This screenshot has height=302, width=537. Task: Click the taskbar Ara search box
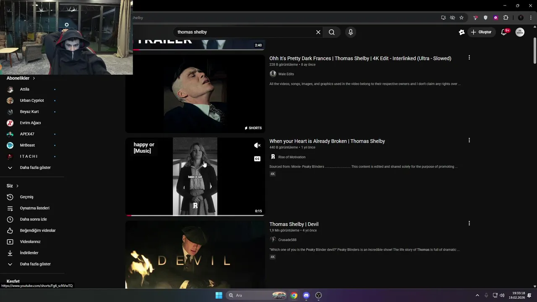(x=257, y=295)
